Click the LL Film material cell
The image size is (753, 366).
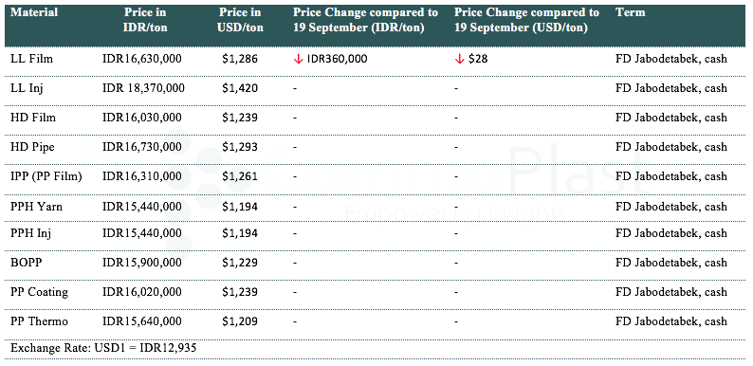point(31,59)
